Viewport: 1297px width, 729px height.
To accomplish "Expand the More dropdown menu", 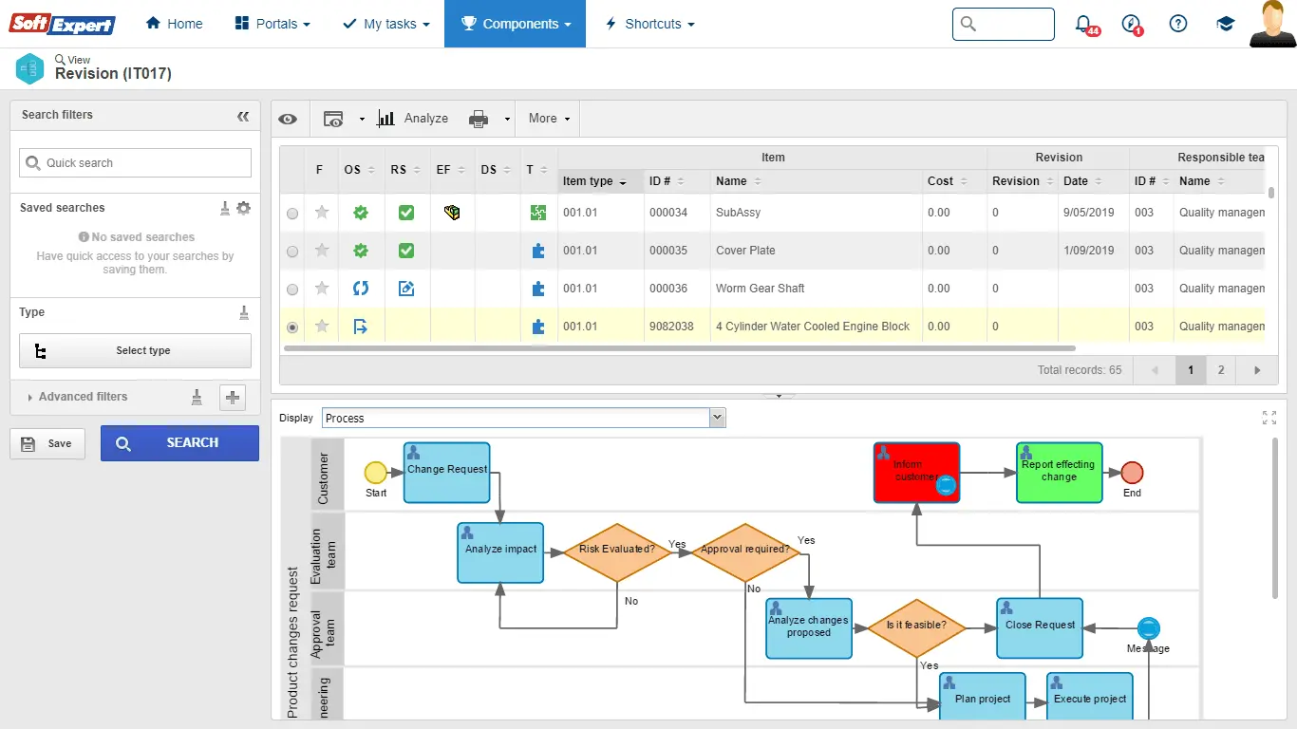I will point(549,119).
